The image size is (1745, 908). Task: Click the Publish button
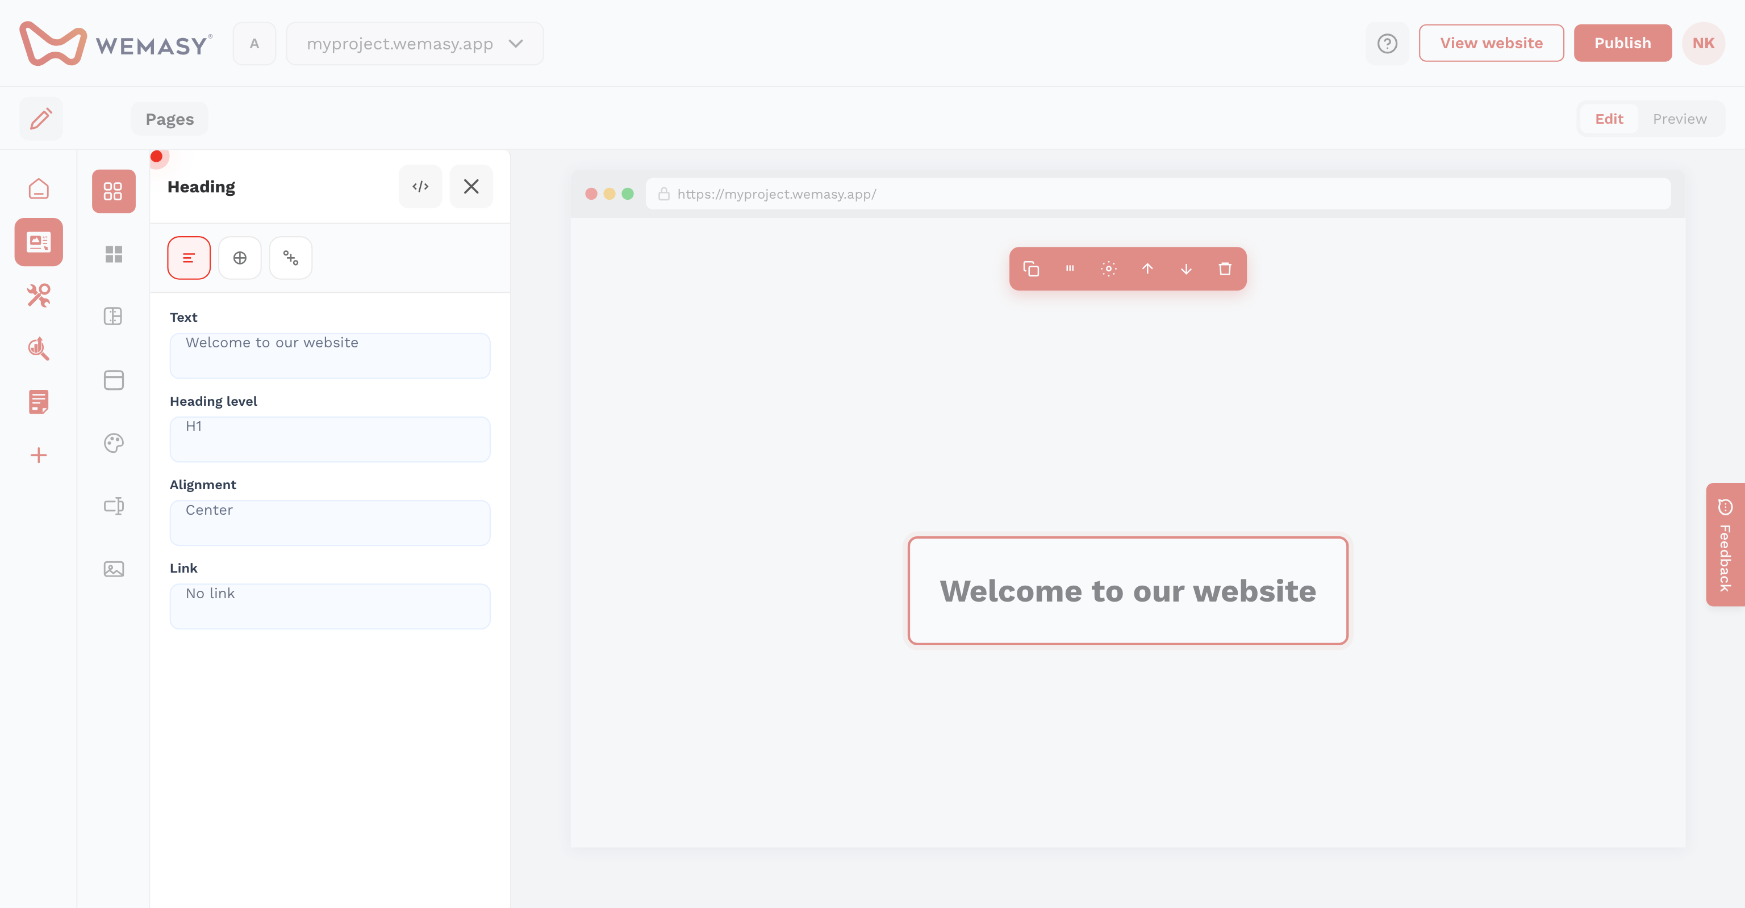1622,43
